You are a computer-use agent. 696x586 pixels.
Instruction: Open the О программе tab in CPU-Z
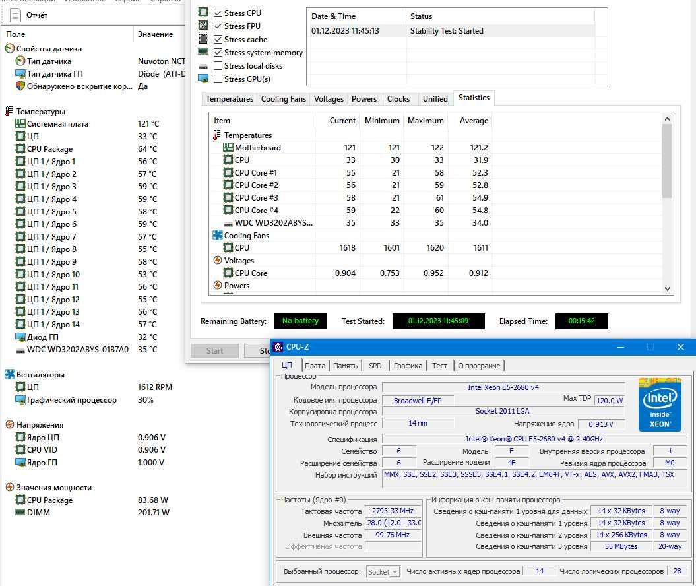tap(479, 366)
